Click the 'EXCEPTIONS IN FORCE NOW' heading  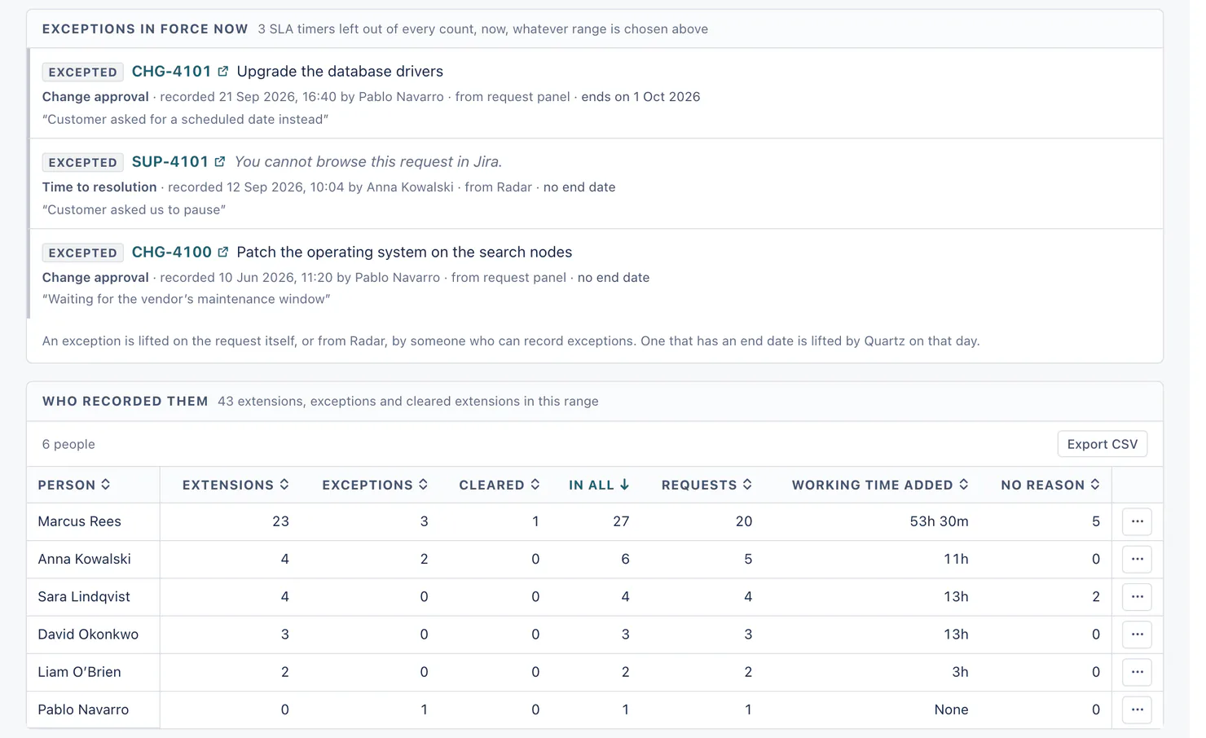pos(145,29)
